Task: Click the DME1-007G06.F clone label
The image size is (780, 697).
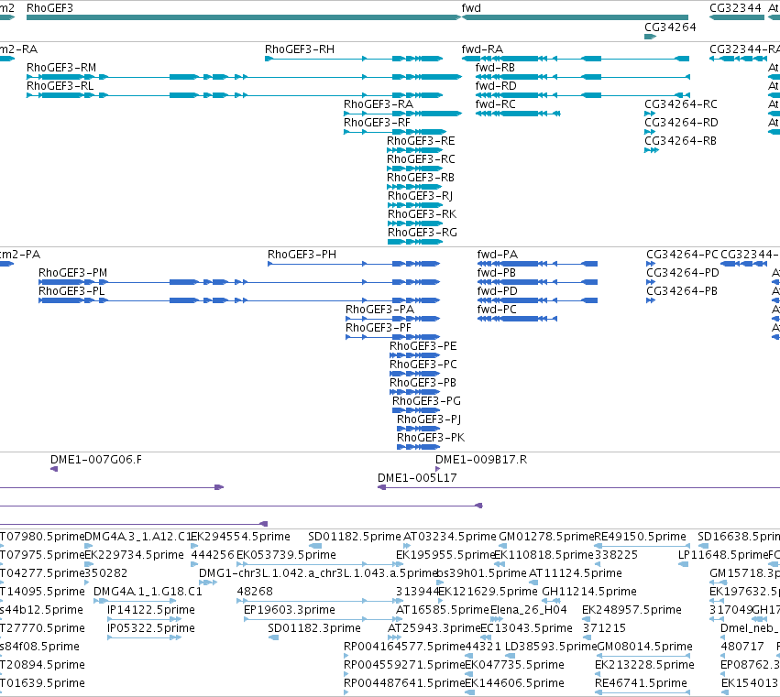Action: pos(96,460)
